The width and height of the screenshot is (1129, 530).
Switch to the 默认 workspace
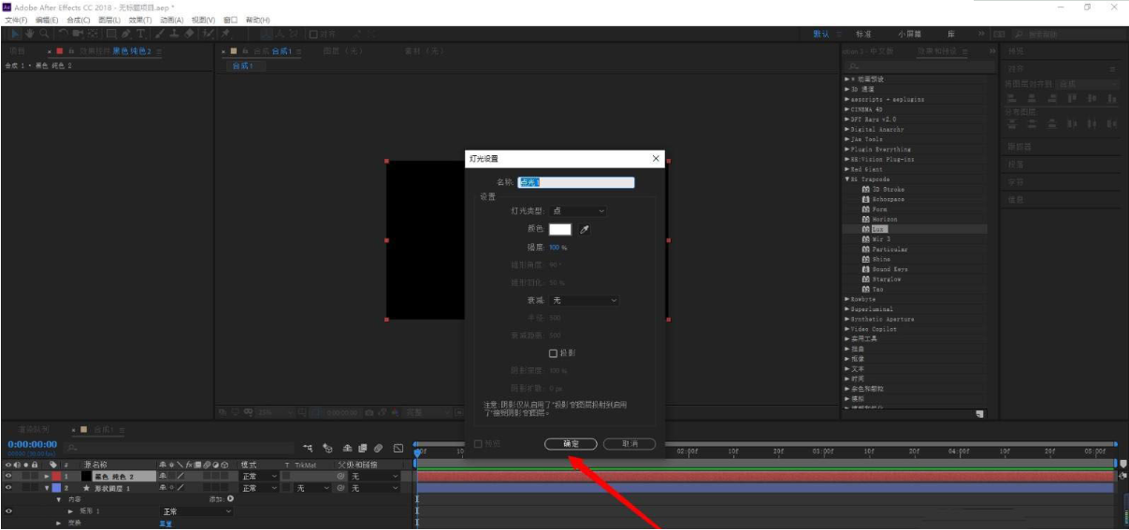click(x=820, y=34)
